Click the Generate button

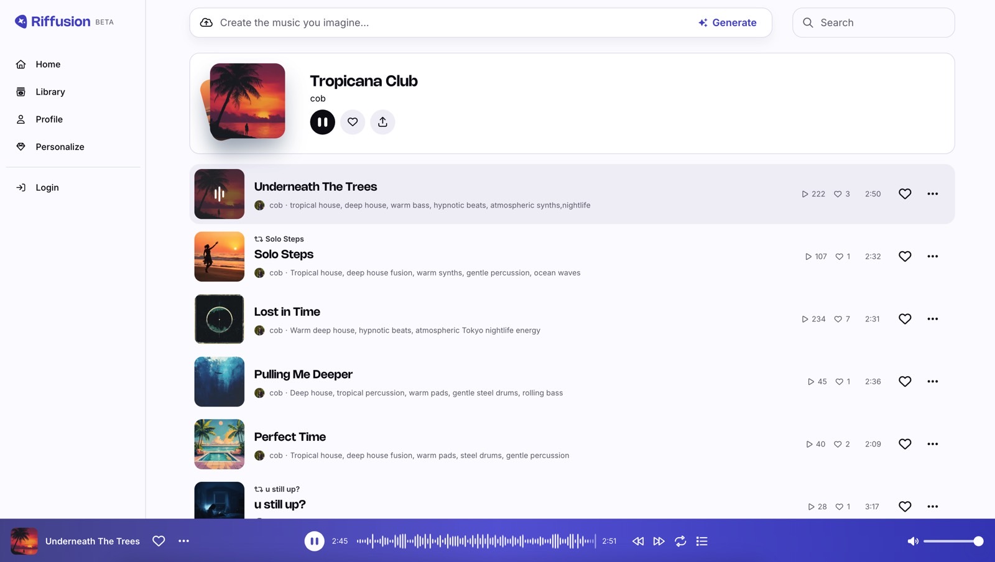pos(728,22)
